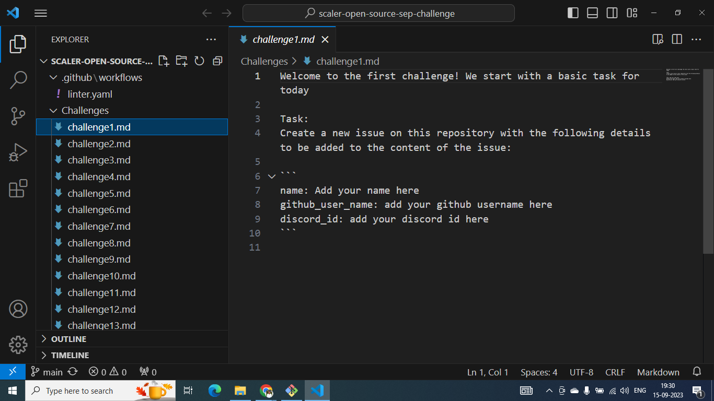Click the Collapse Folders icon in Explorer
This screenshot has width=714, height=401.
217,61
